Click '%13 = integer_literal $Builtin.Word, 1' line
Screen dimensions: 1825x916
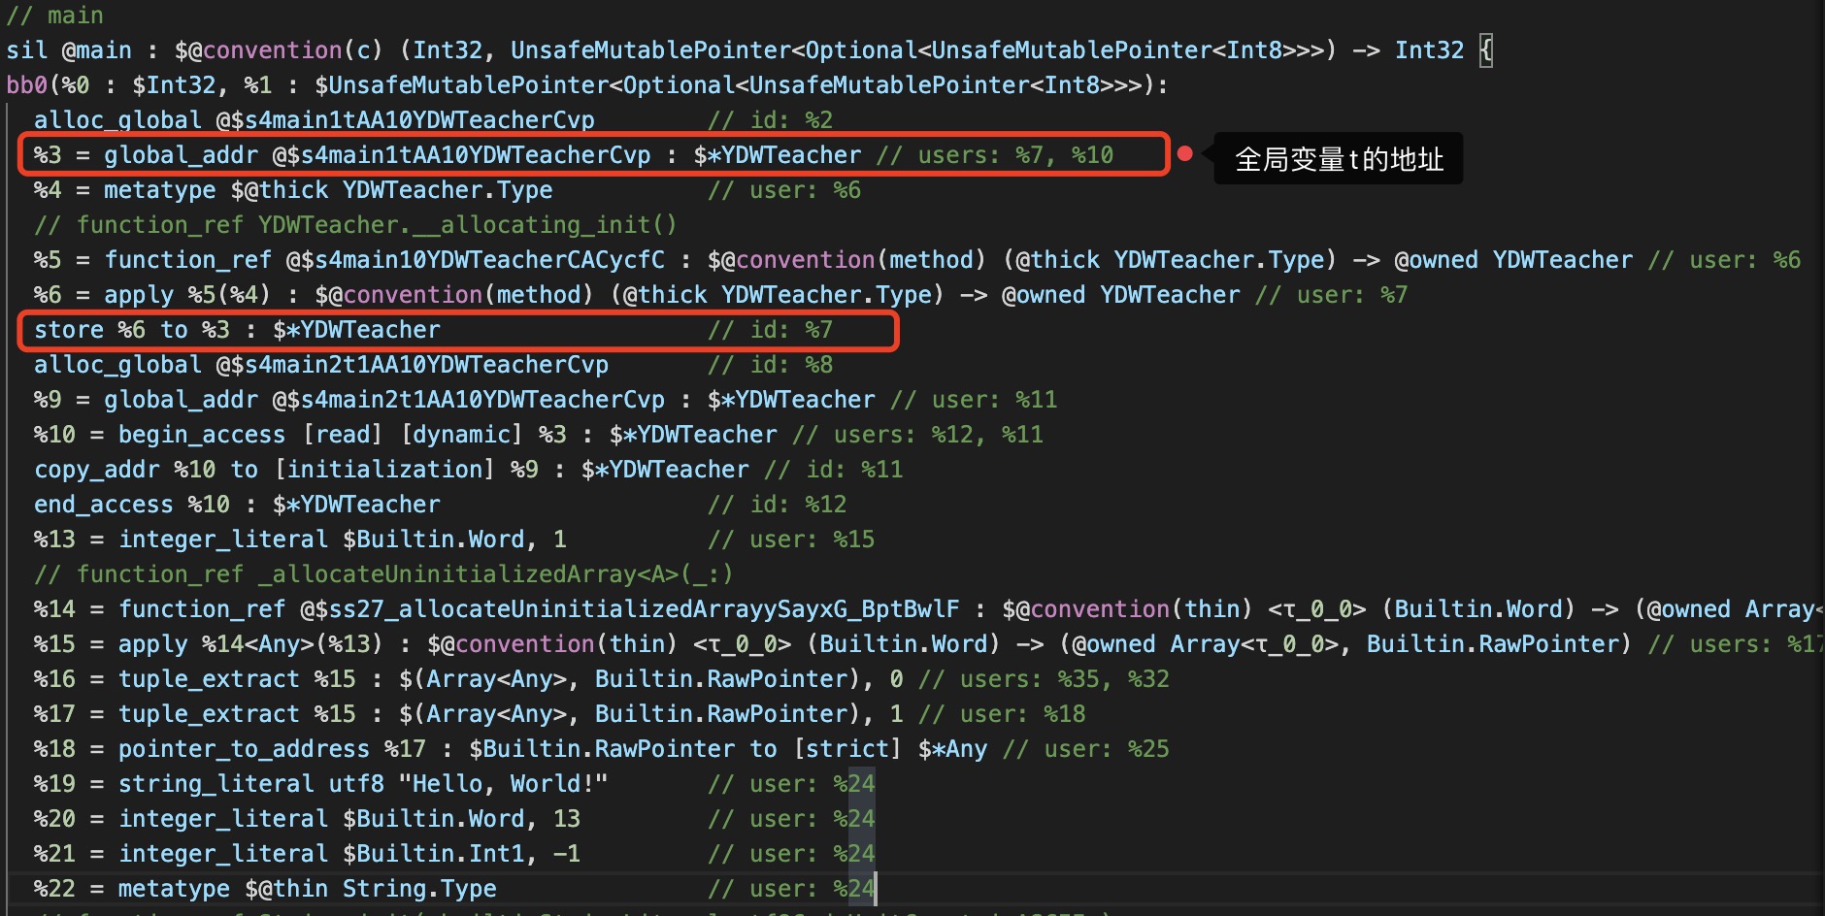pos(454,540)
